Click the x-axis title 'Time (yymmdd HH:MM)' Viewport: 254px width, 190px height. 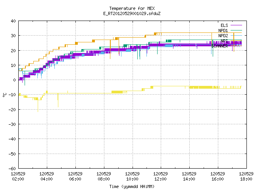[x=132, y=186]
